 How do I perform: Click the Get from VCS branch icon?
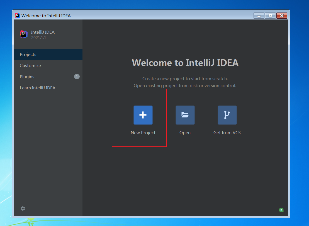pos(227,115)
